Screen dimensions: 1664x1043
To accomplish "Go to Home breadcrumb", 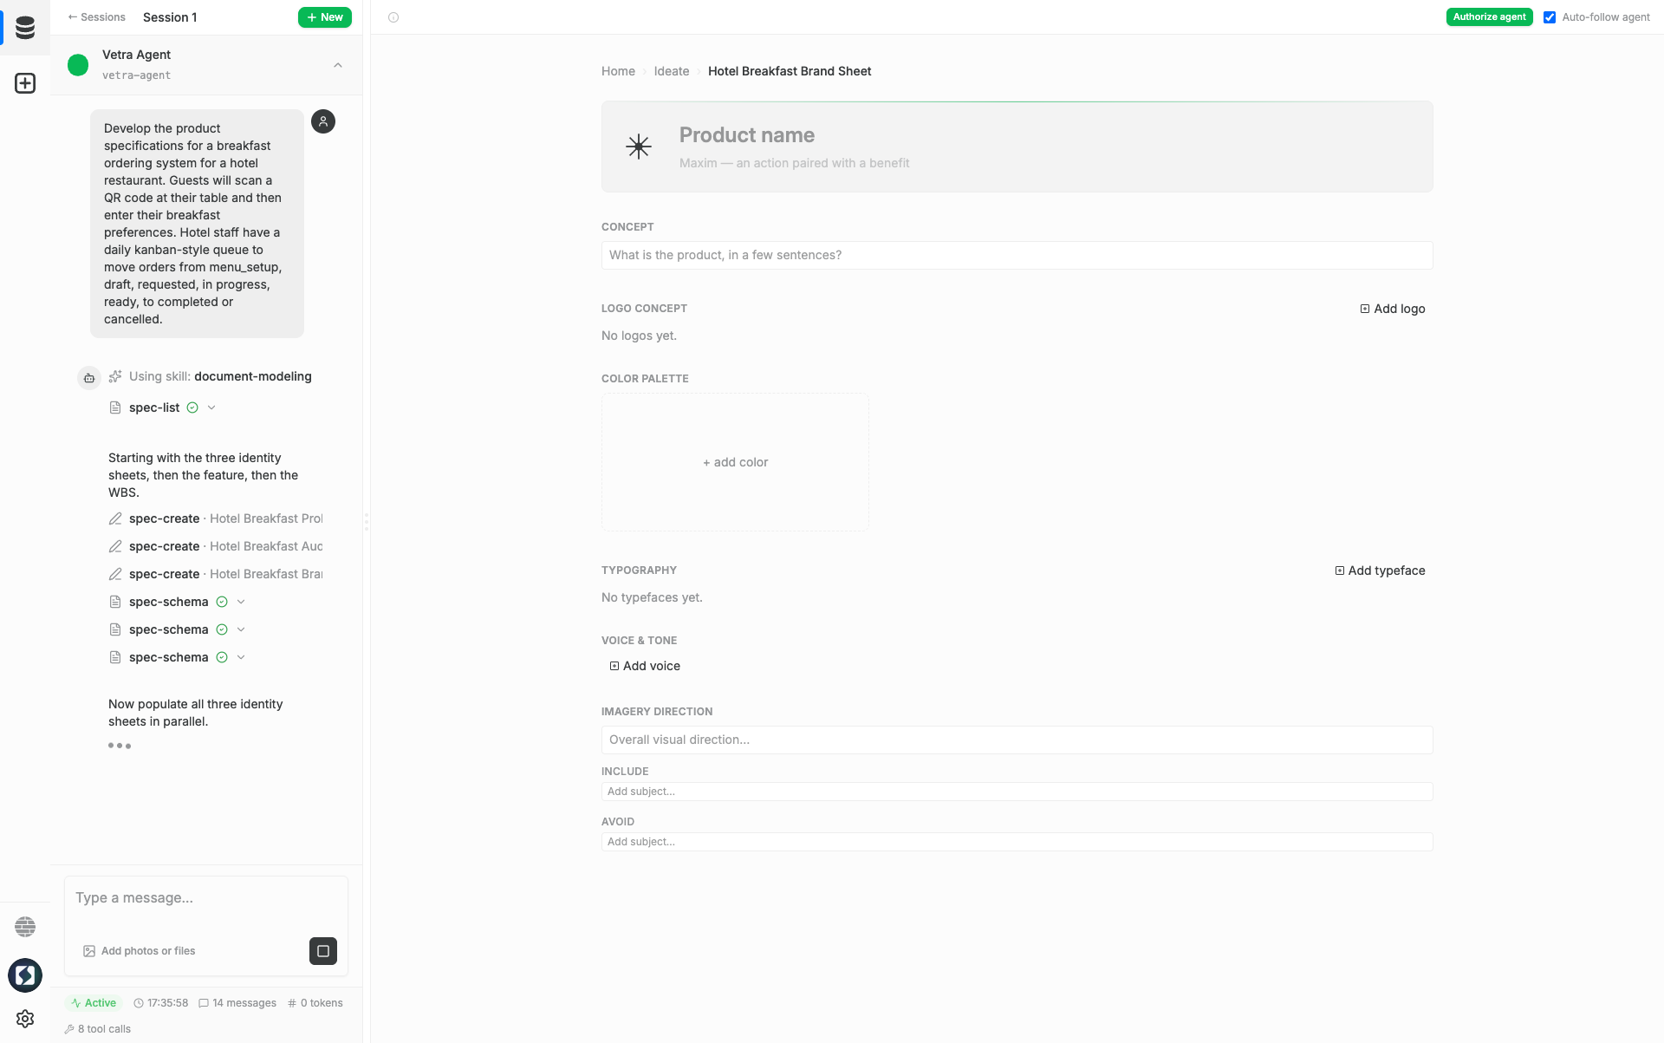I will click(x=618, y=71).
